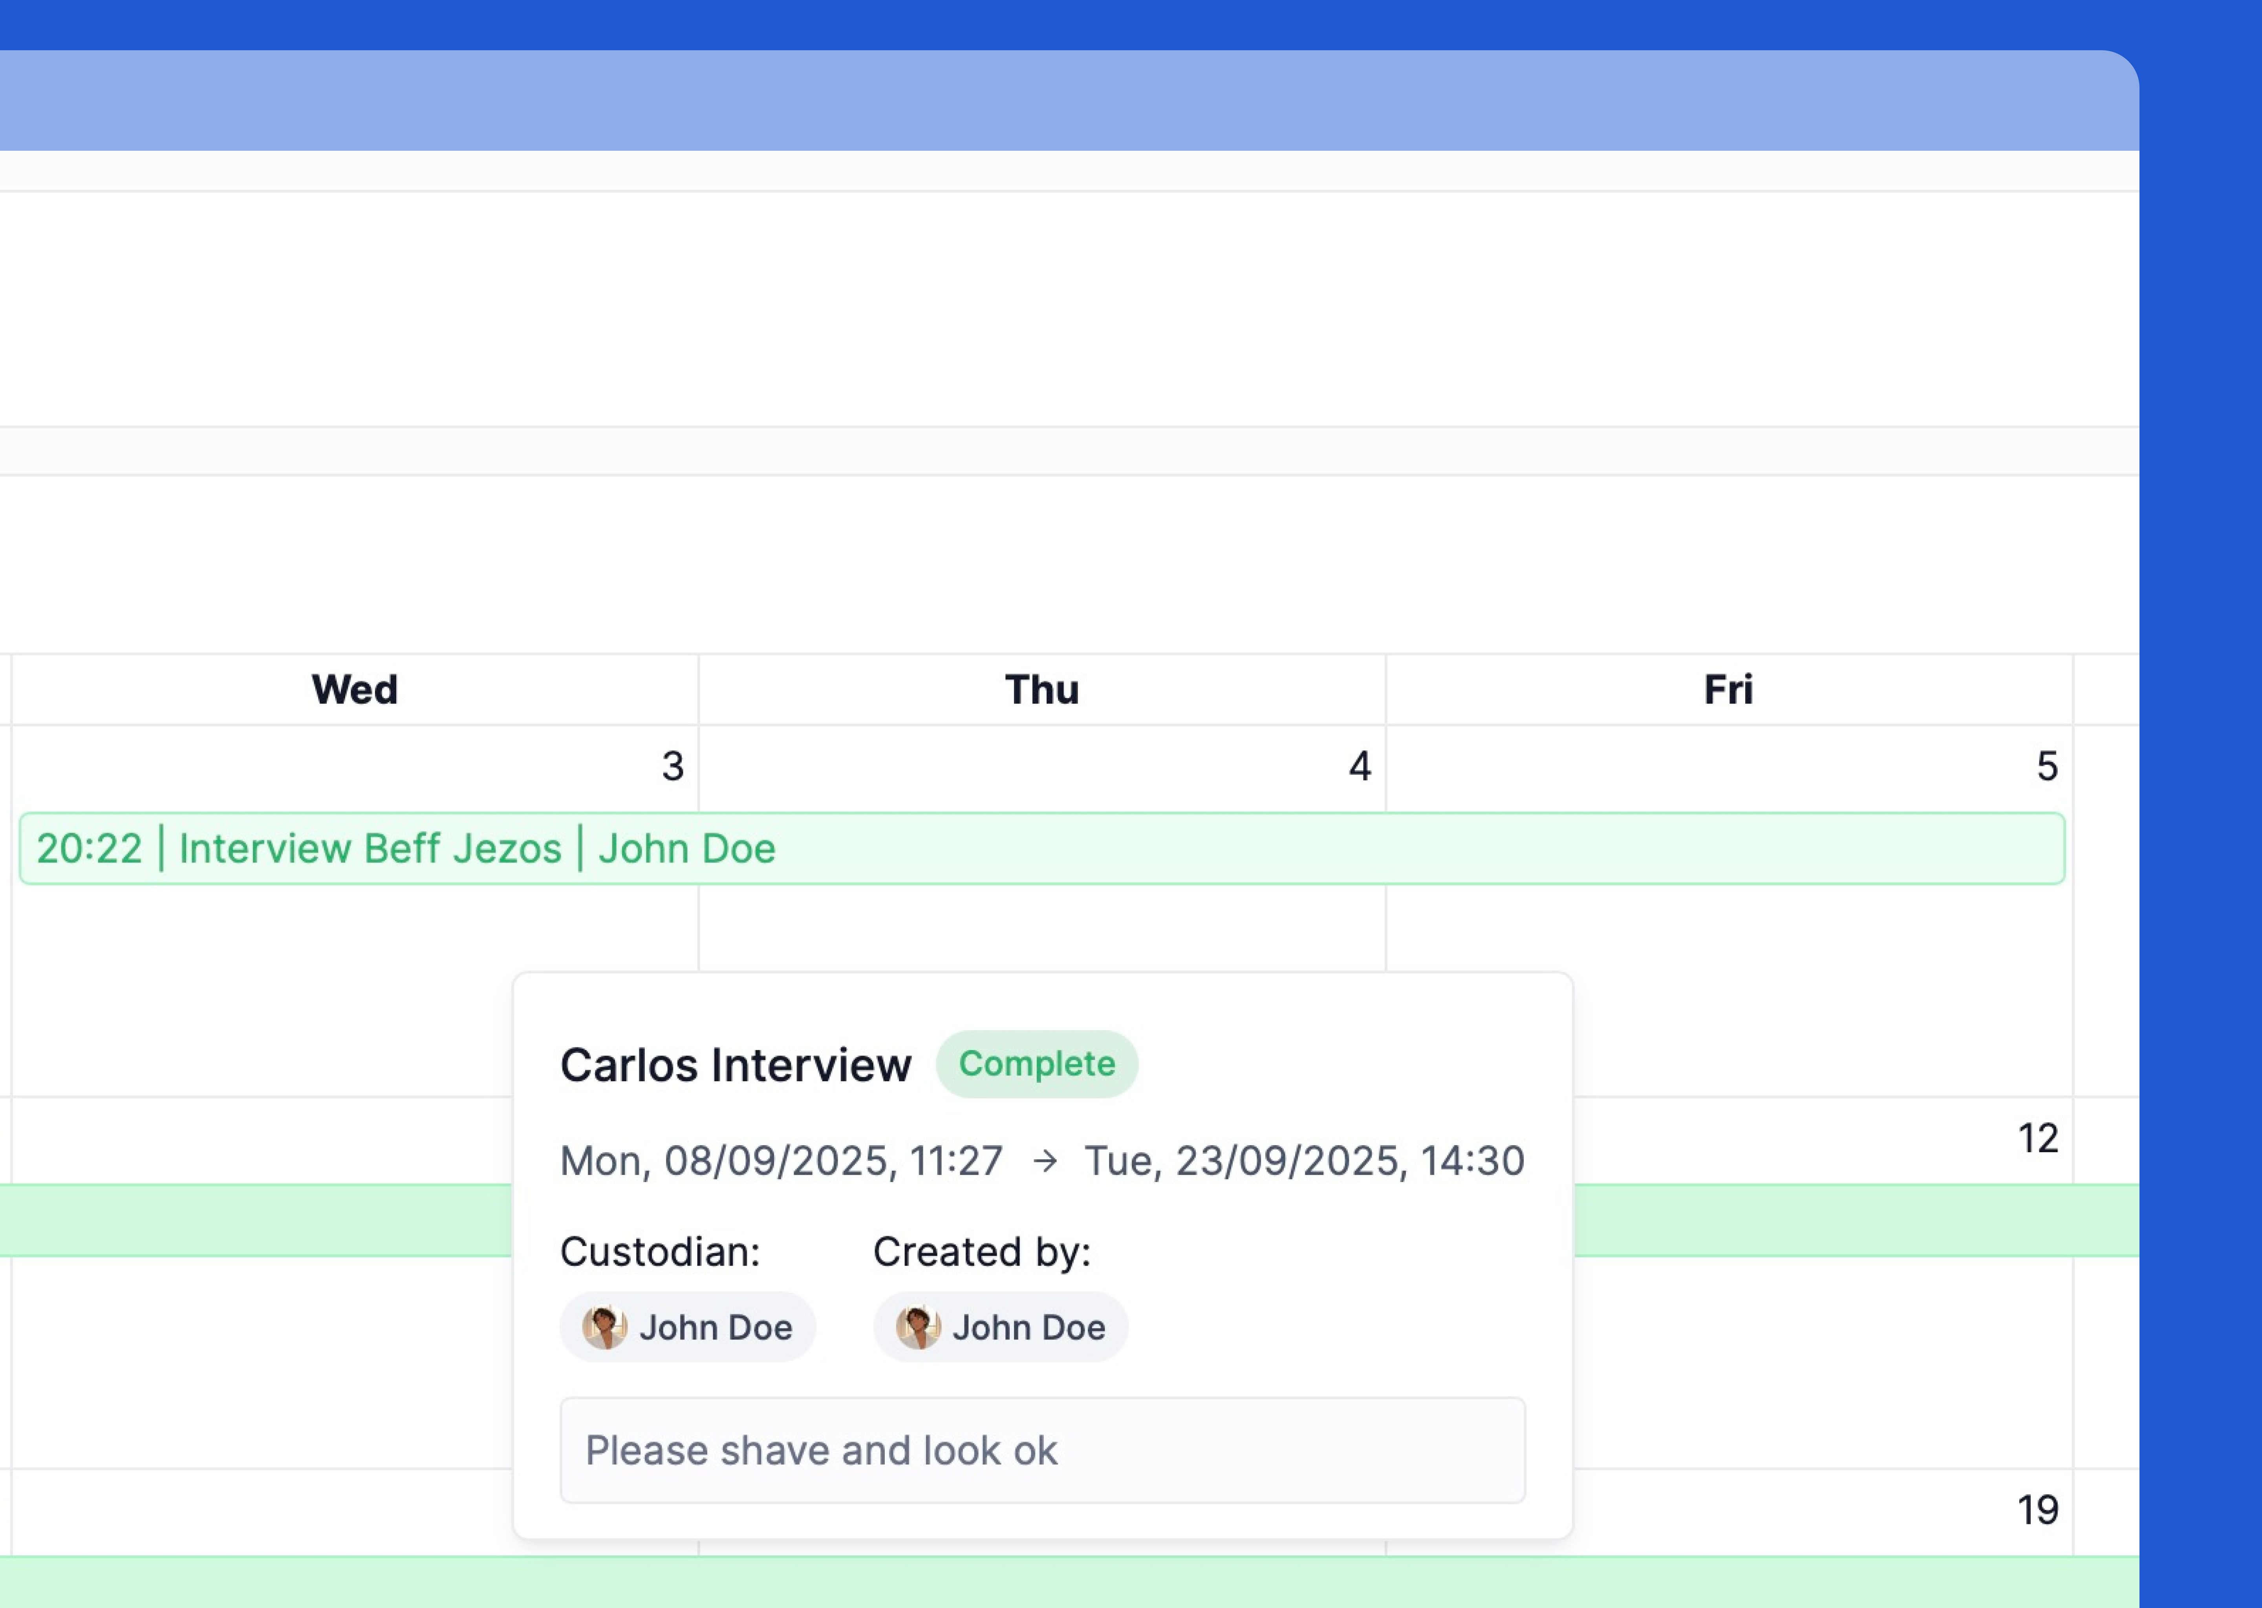Select day 12 in the calendar

tap(2038, 1138)
